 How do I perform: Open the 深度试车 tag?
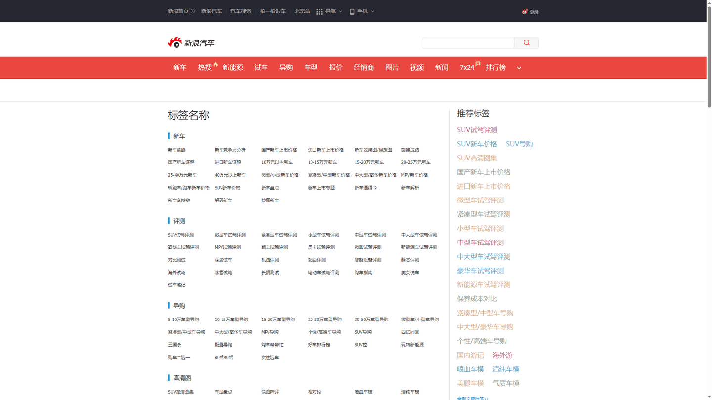[223, 260]
